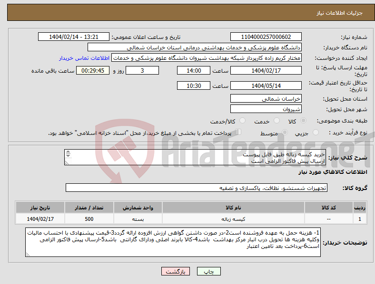This screenshot has width=375, height=284.
Task: Click the 14:00 deadline time field
Action: tap(194, 71)
